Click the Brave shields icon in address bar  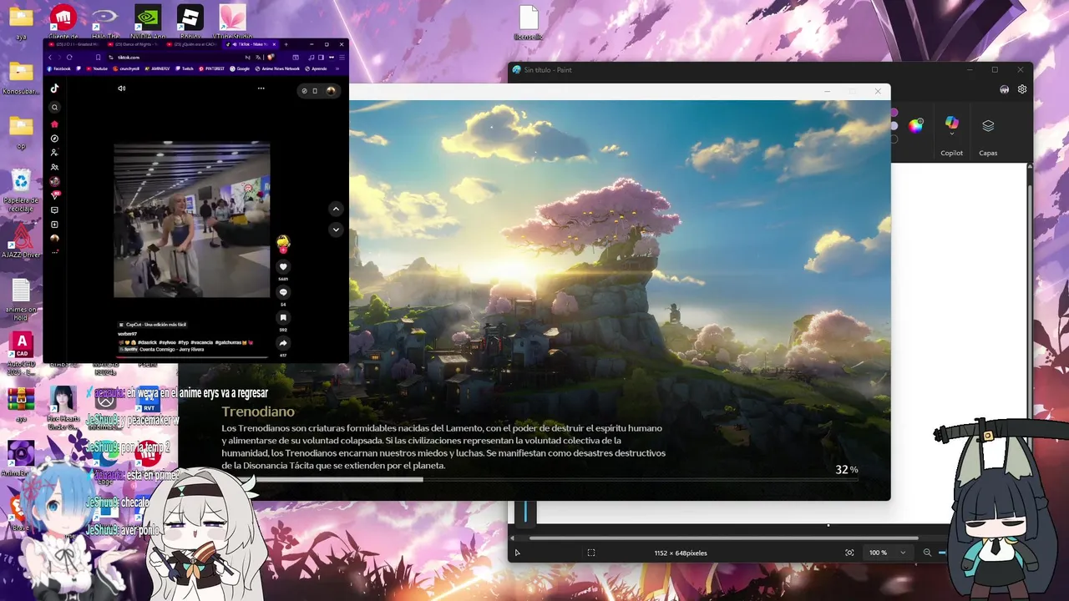click(x=269, y=58)
